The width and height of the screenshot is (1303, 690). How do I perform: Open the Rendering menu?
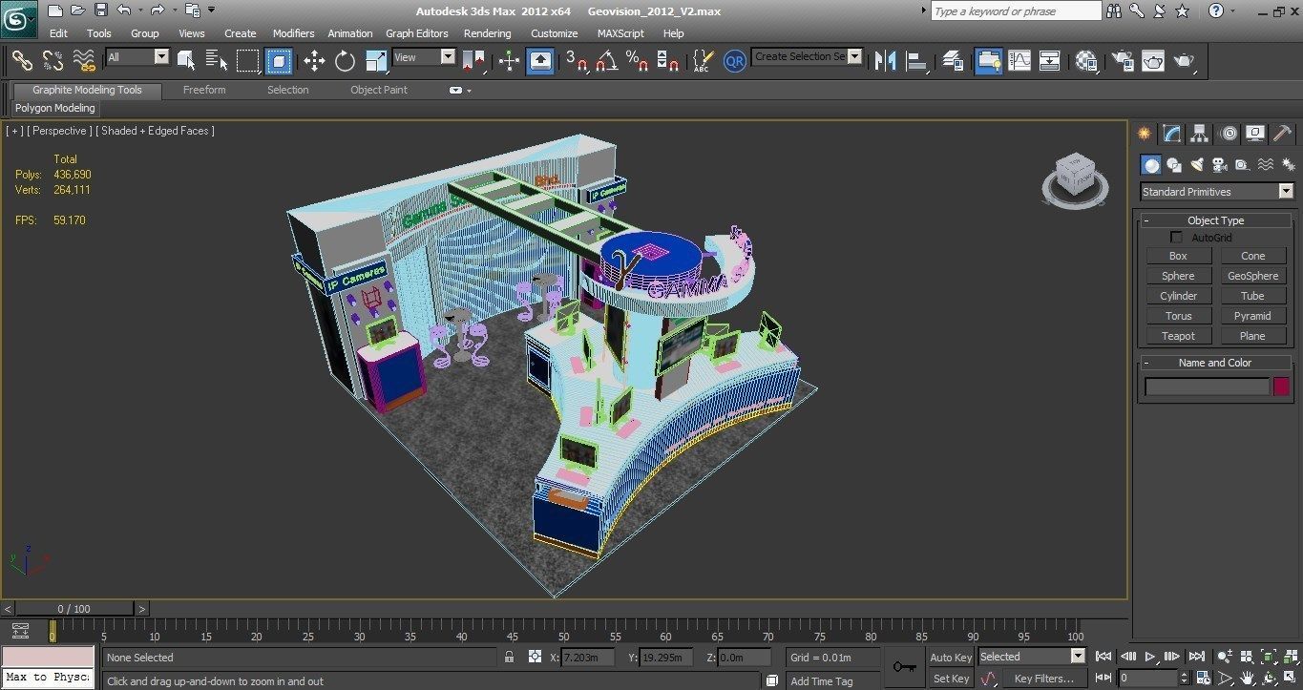(487, 33)
